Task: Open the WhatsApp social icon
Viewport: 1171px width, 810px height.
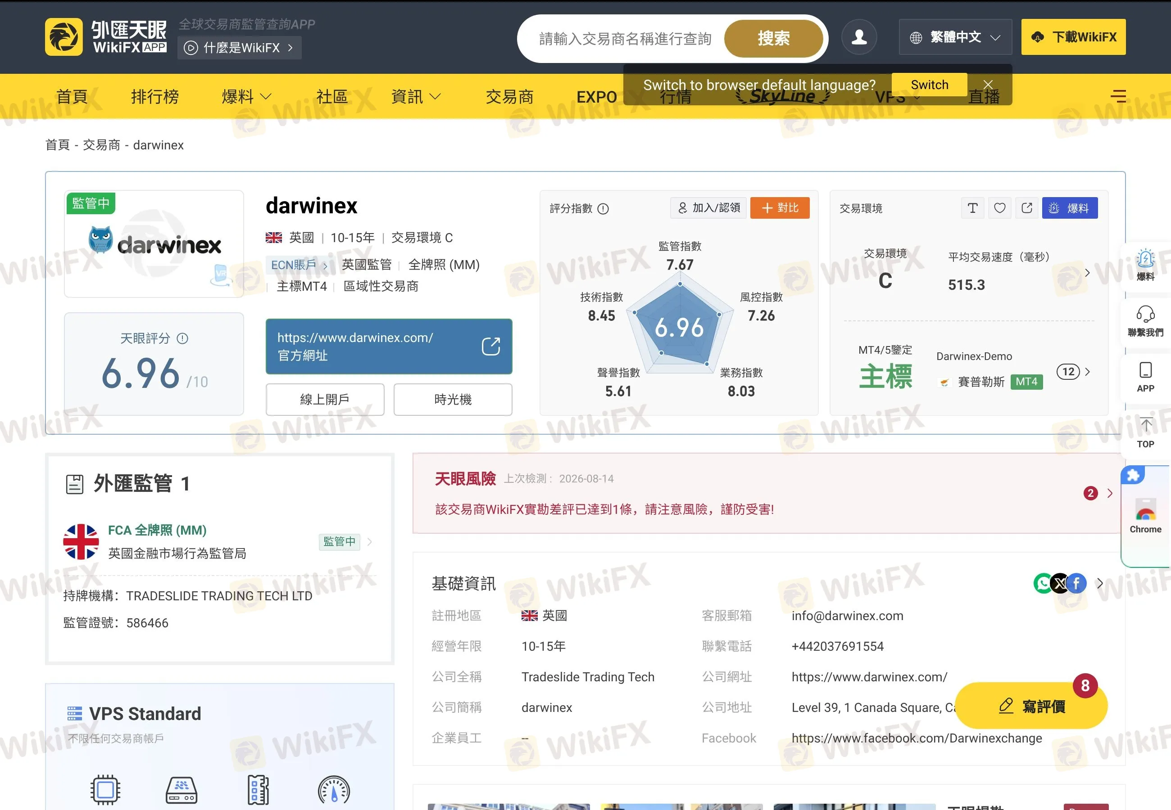Action: point(1043,583)
